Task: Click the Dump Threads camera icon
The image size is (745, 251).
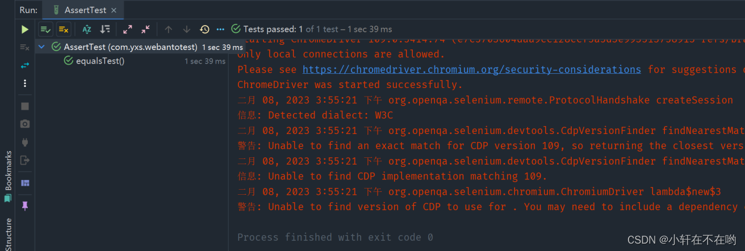Action: [x=24, y=124]
